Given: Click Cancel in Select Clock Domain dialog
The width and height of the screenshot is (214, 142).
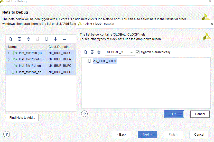Looking at the screenshot, I should point(200,114).
